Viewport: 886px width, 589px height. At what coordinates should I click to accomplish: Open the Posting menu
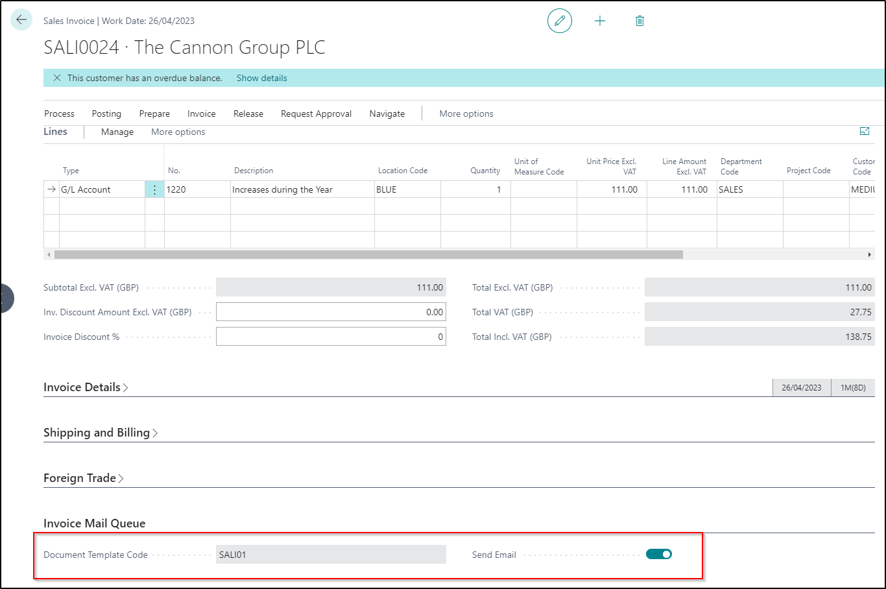tap(106, 114)
